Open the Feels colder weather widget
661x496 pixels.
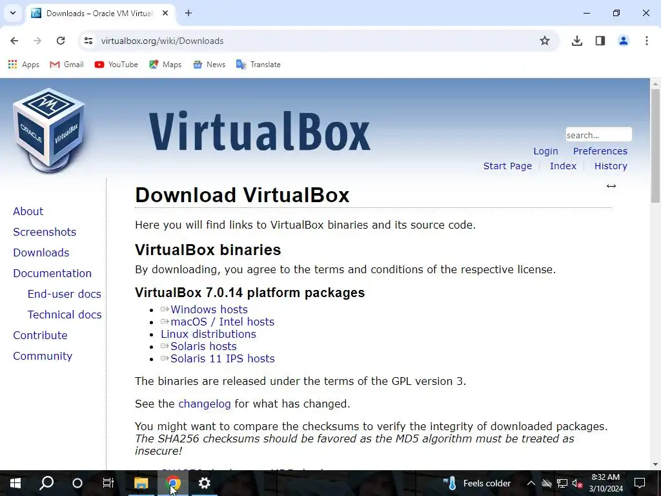pyautogui.click(x=477, y=483)
